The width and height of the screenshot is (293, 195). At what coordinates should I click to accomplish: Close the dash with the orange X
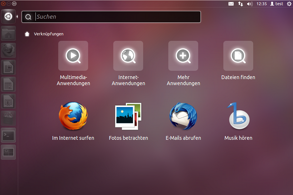click(3, 4)
